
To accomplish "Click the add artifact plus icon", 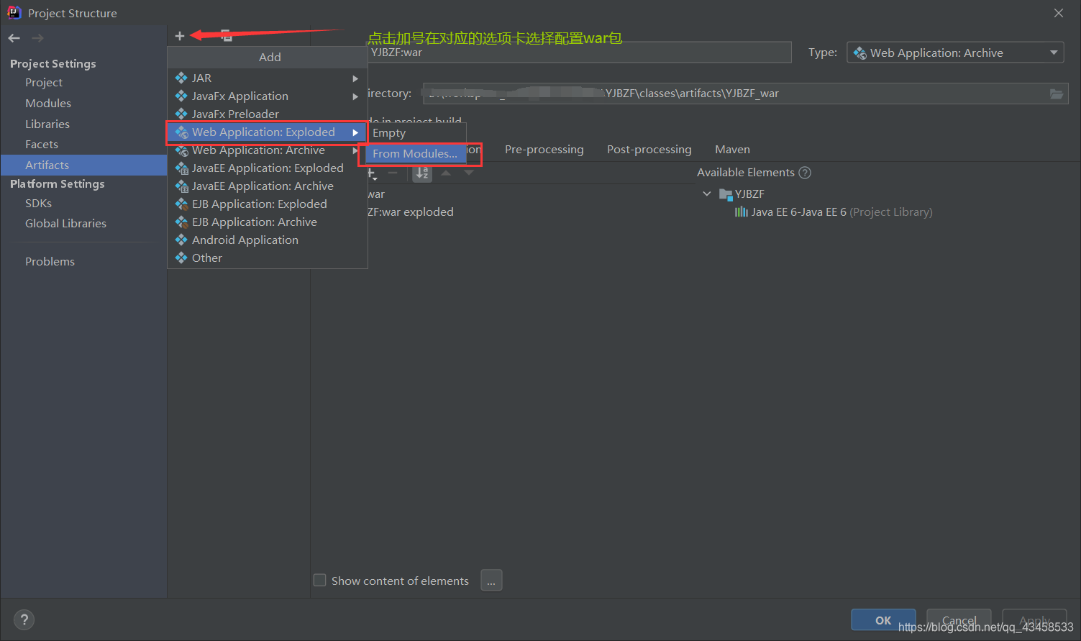I will tap(180, 36).
